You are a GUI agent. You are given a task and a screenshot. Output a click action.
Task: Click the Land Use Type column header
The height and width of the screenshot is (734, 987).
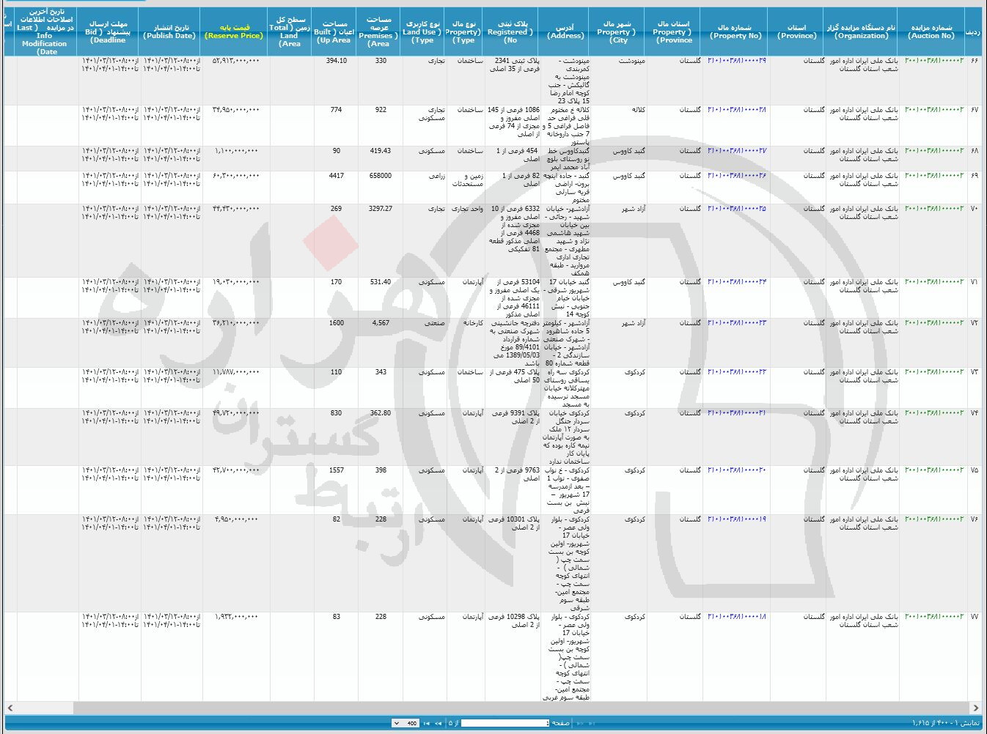(422, 31)
